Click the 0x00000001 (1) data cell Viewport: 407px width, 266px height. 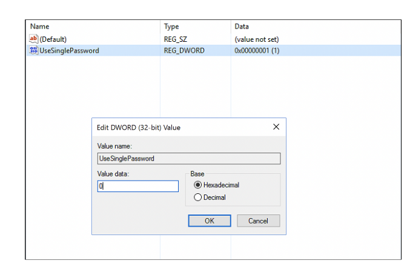[x=257, y=51]
